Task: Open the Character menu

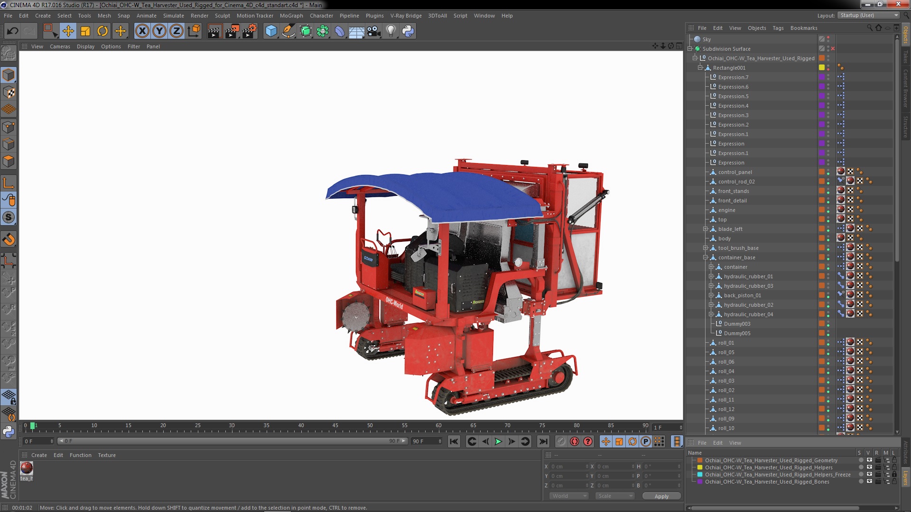Action: 321,16
